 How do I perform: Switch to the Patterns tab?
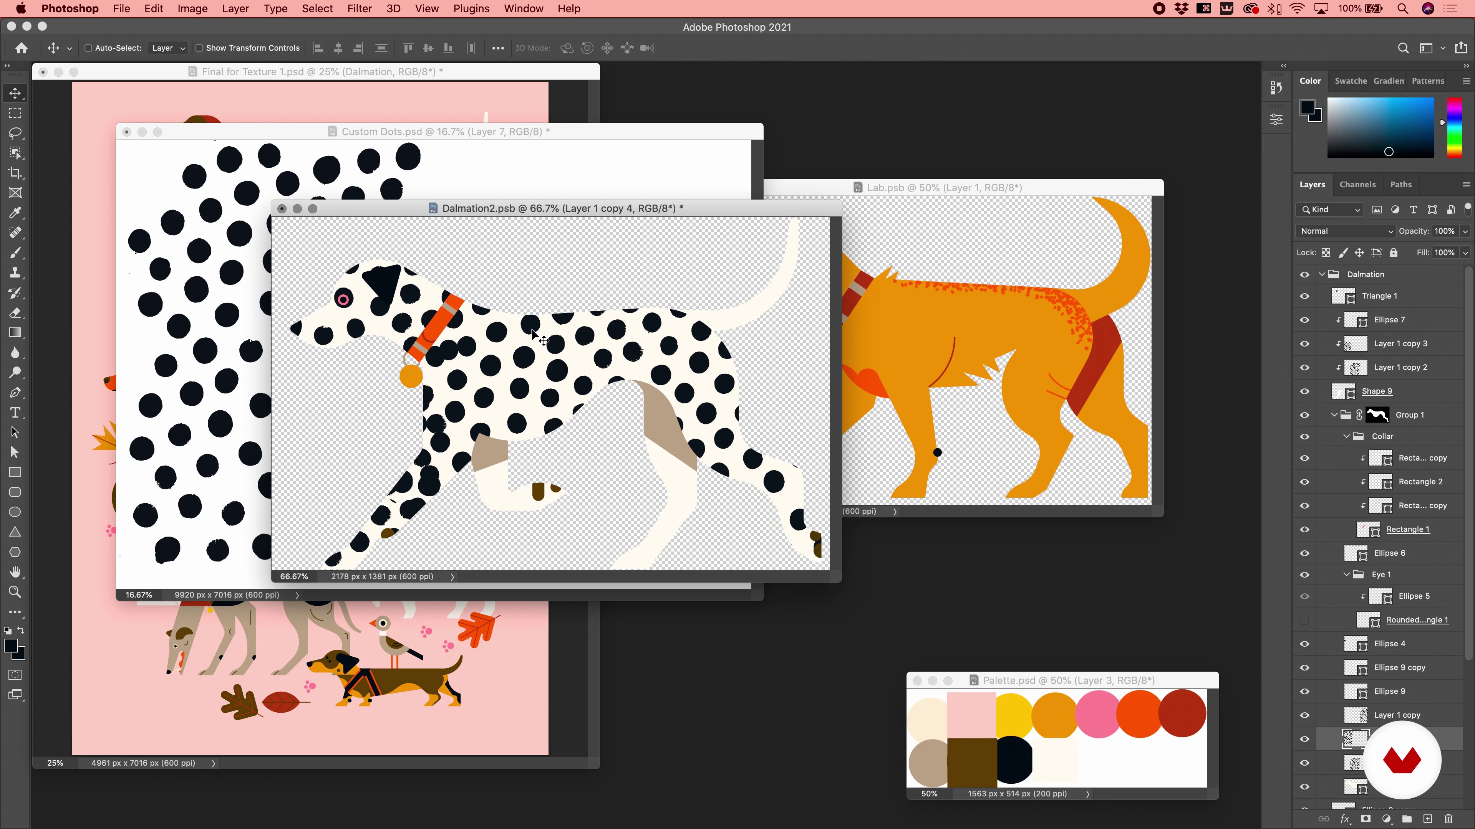(x=1428, y=81)
